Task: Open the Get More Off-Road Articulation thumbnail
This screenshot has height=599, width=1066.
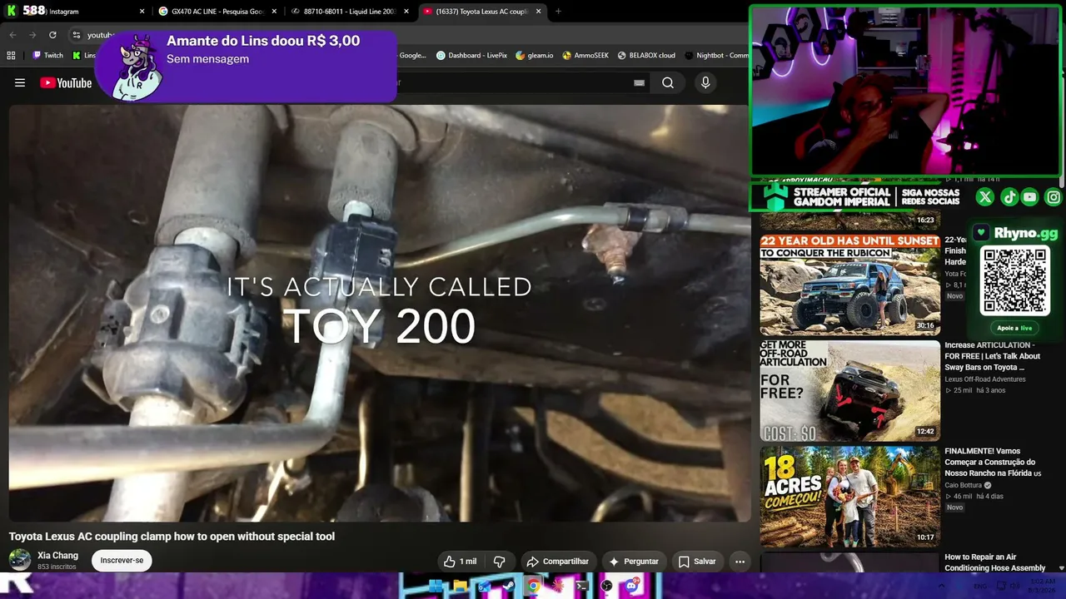Action: tap(849, 390)
